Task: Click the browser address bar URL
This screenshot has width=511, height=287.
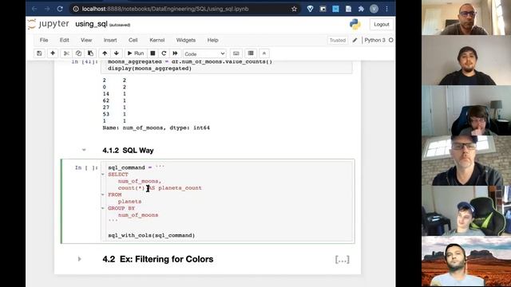Action: (165, 9)
